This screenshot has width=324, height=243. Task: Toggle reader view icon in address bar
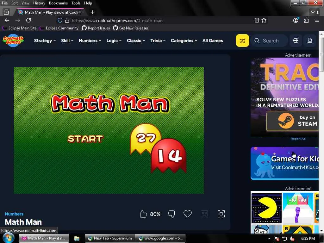[257, 20]
